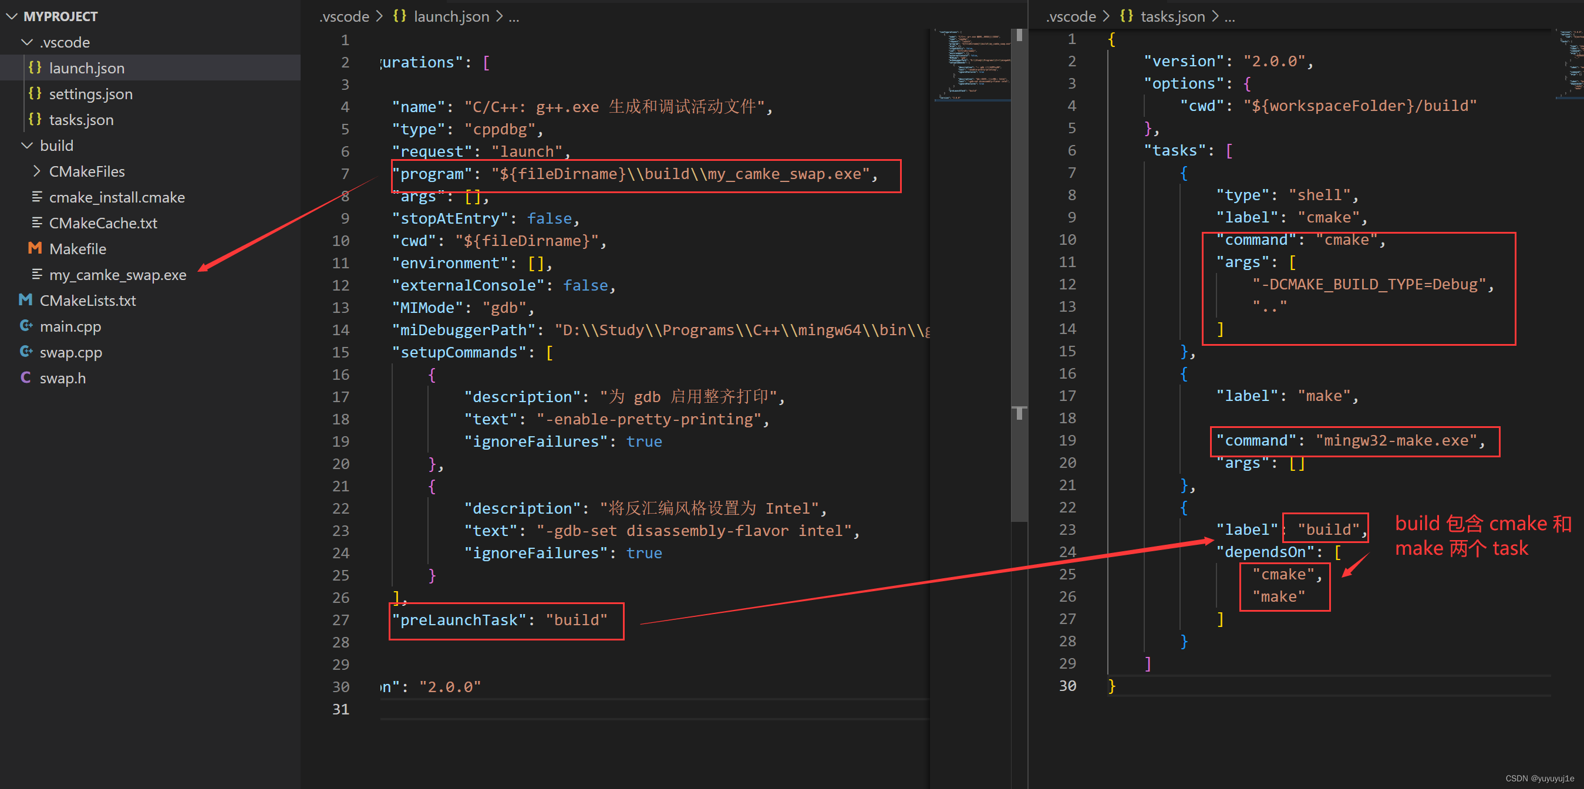Click the file icon beside CMakeCache.txt
Viewport: 1584px width, 789px height.
pyautogui.click(x=37, y=222)
